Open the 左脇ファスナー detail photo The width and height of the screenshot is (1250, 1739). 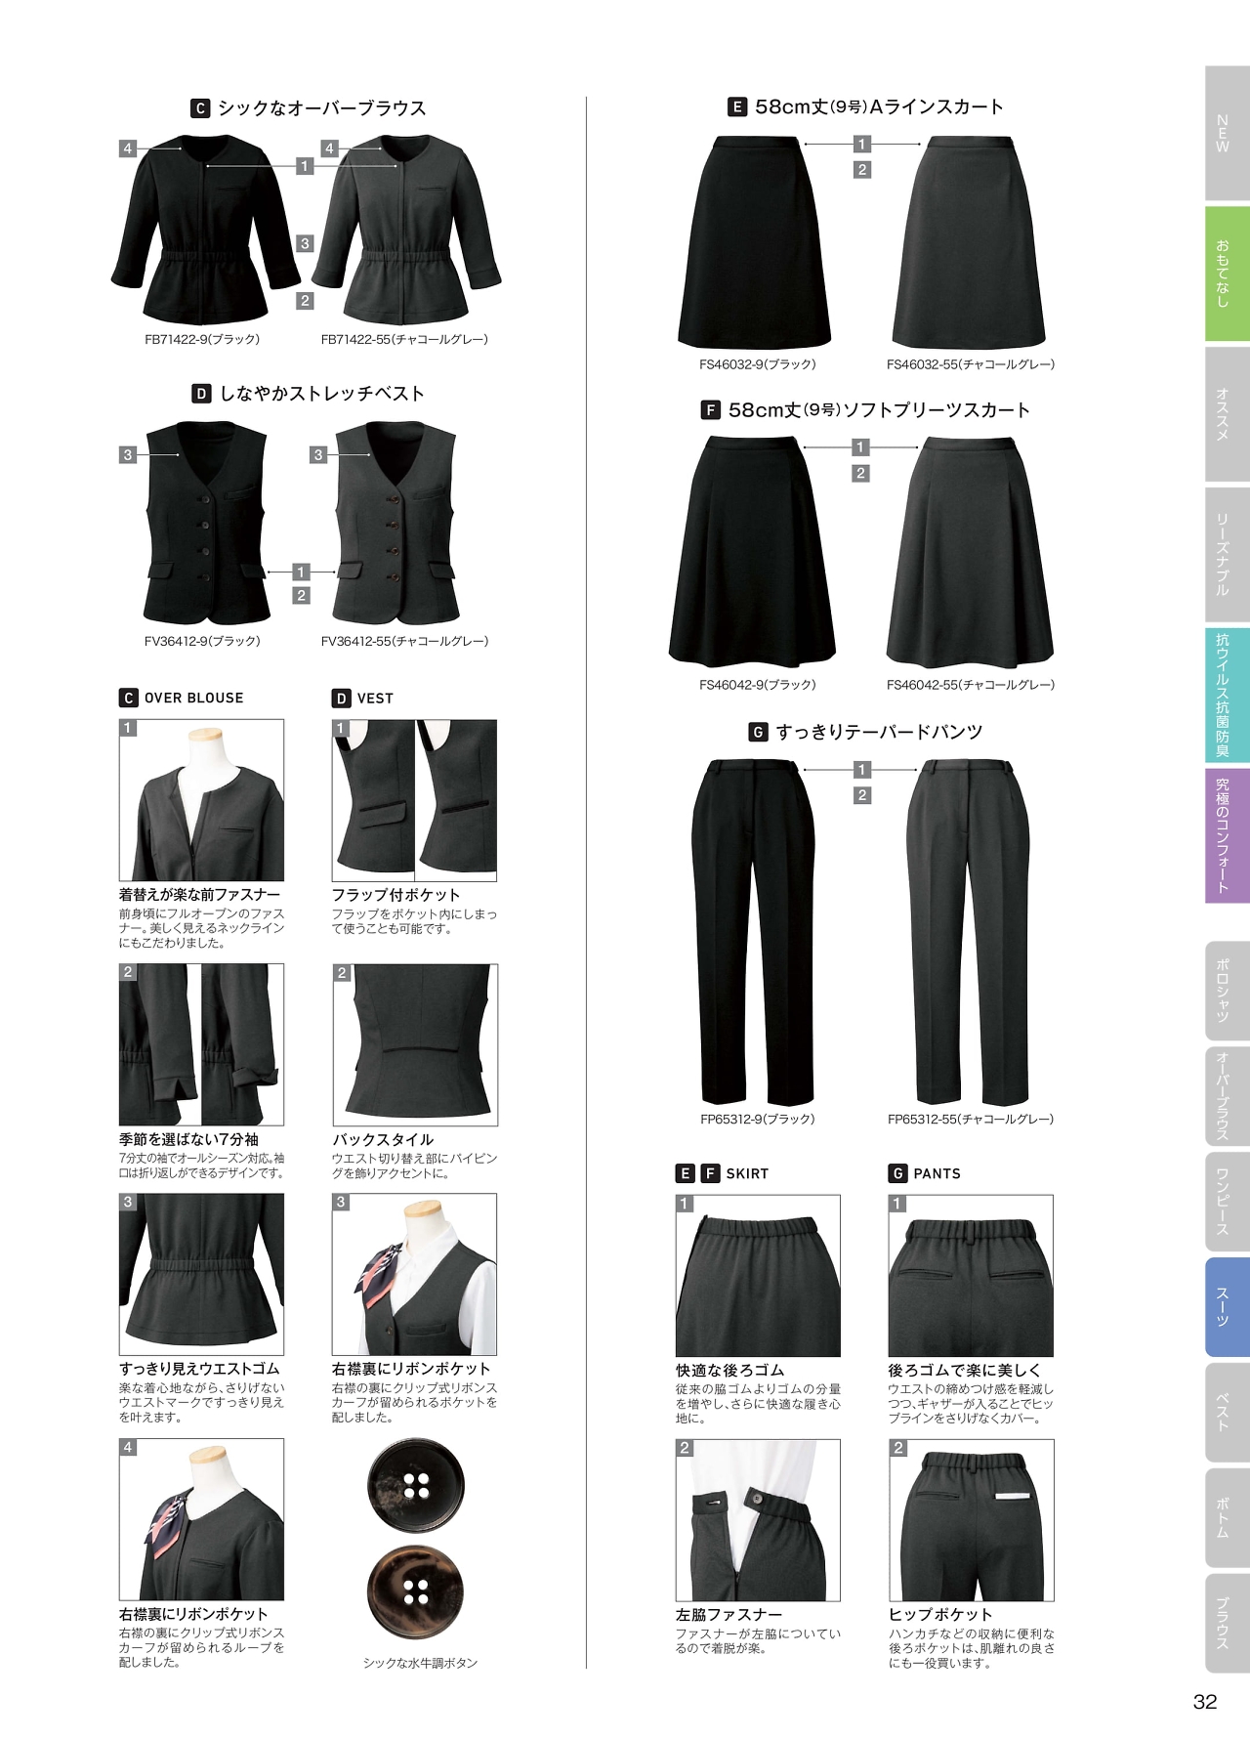pyautogui.click(x=758, y=1520)
